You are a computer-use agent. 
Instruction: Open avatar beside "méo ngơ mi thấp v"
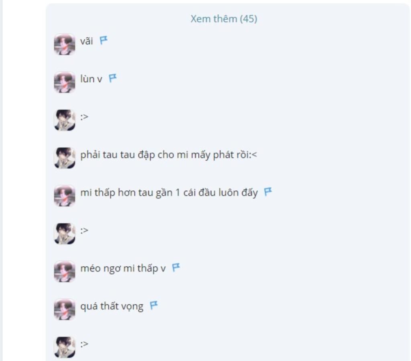[x=65, y=271]
